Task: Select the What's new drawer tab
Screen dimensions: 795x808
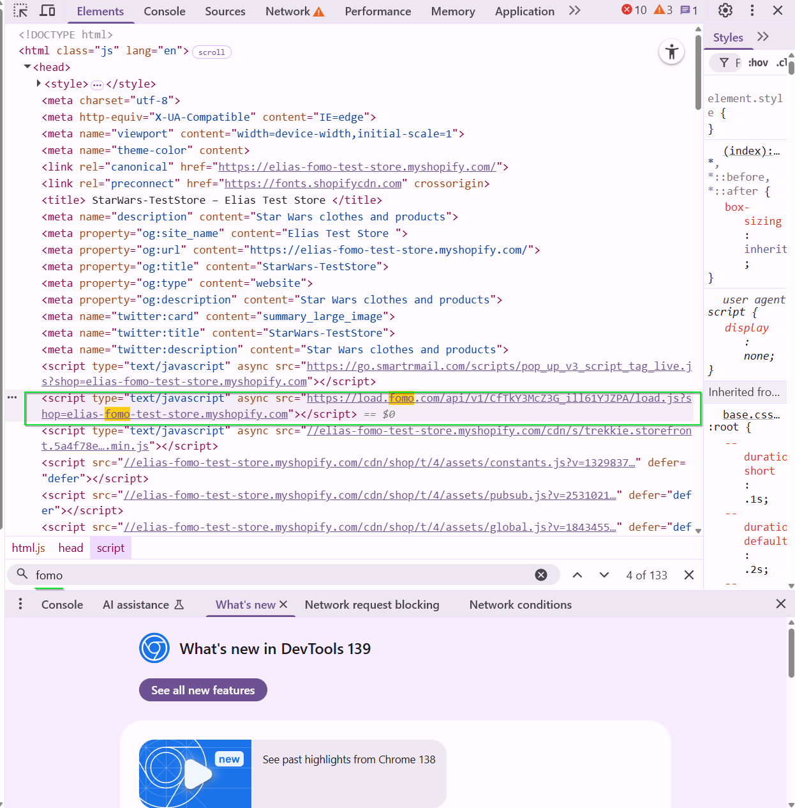Action: click(x=246, y=605)
